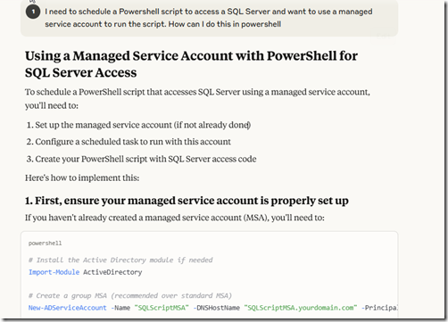Image resolution: width=448 pixels, height=322 pixels.
Task: Click the main heading about Managed Service Account
Action: coord(191,64)
